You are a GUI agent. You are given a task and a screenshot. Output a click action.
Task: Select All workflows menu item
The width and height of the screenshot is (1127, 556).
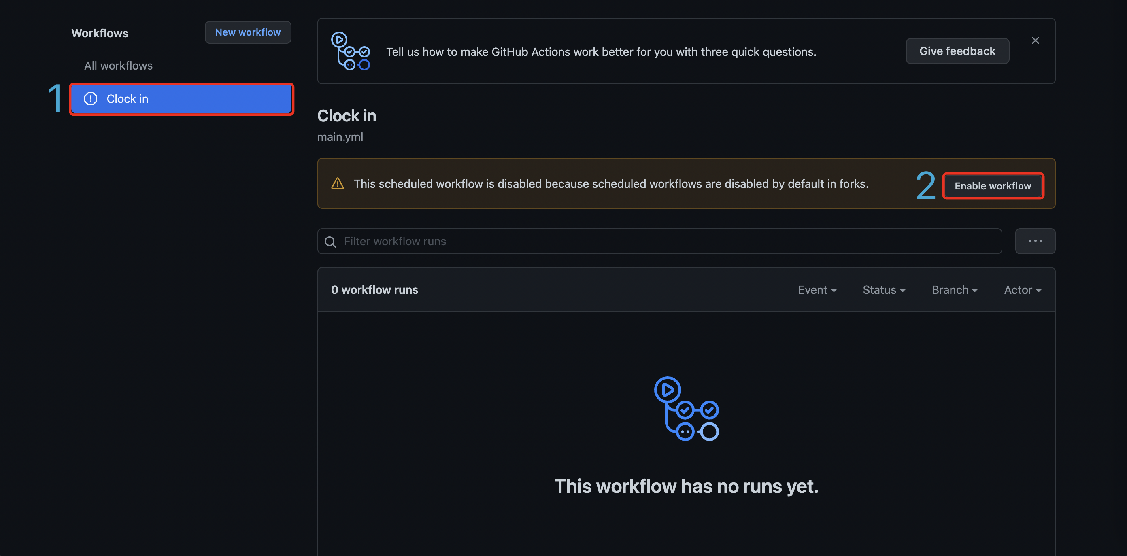(119, 66)
